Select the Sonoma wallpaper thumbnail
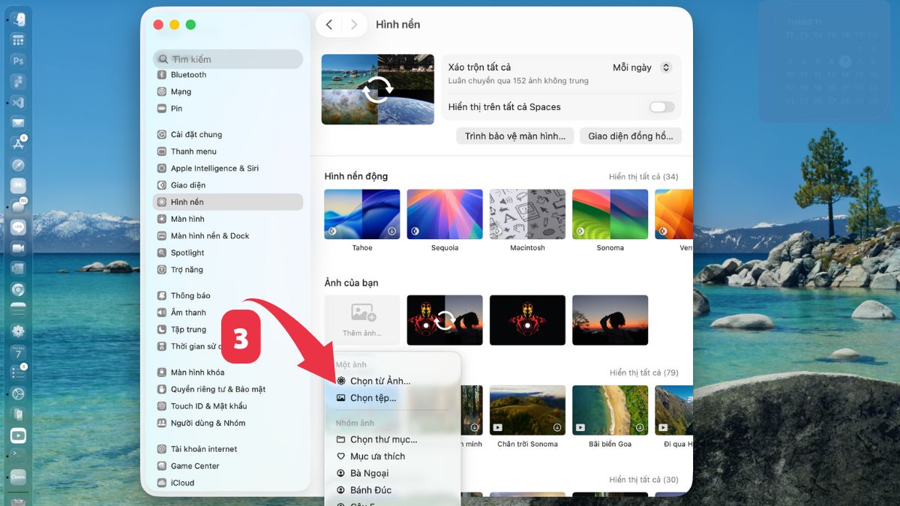 pyautogui.click(x=610, y=214)
